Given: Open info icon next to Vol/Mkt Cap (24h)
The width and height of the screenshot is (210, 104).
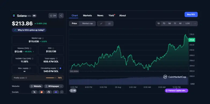Looking at the screenshot, I should click(32, 58).
